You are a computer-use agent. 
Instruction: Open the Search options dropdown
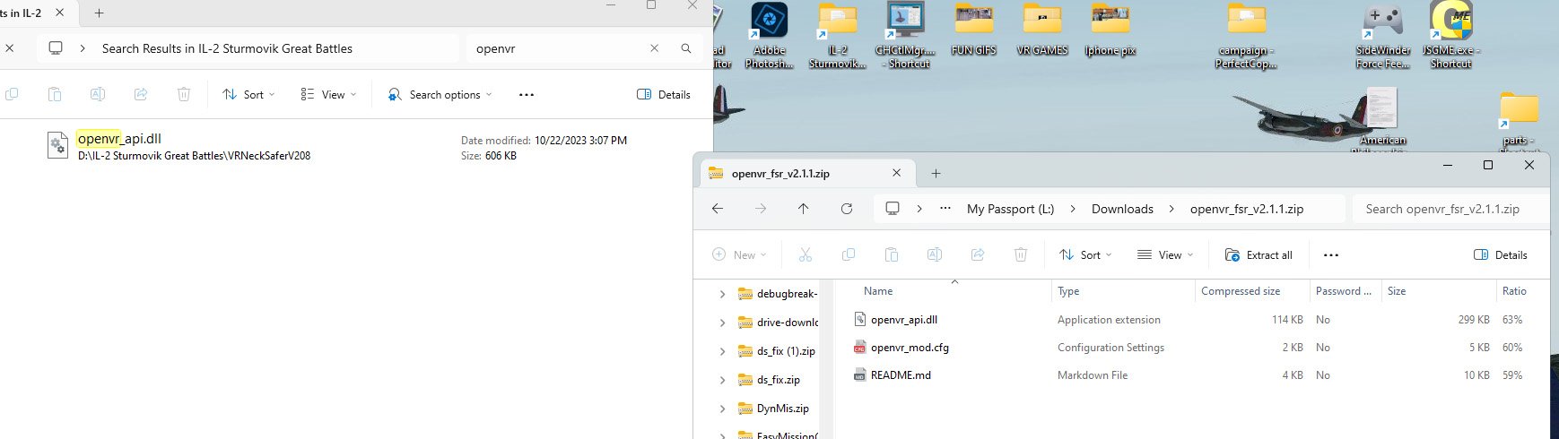440,94
